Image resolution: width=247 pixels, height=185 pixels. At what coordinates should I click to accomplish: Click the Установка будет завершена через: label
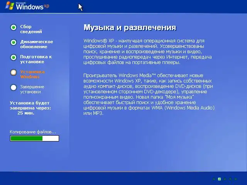pyautogui.click(x=30, y=105)
